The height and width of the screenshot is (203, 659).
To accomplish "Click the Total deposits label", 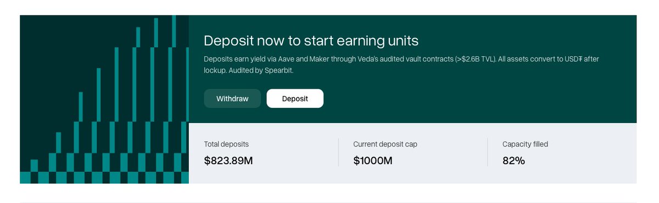I will tap(226, 144).
